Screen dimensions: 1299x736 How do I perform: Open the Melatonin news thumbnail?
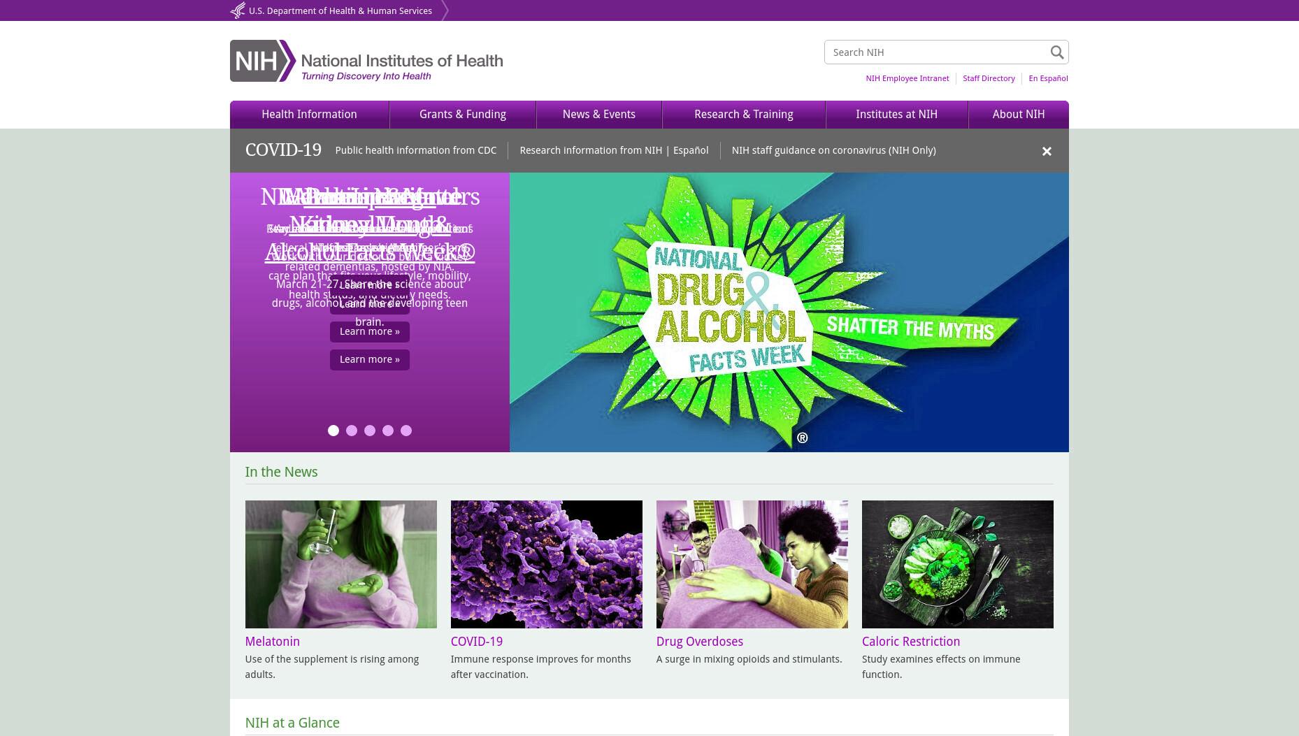click(341, 564)
